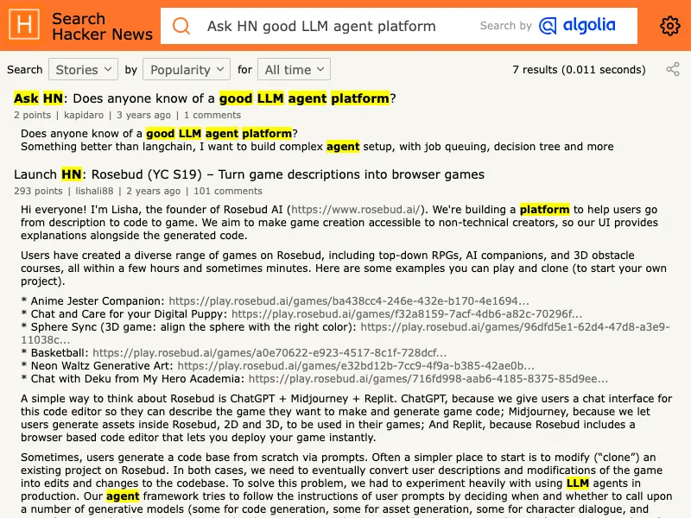This screenshot has width=691, height=518.
Task: Open the Popularity sort dropdown
Action: (187, 70)
